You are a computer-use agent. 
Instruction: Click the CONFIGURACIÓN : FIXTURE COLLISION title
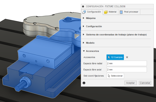point(106,7)
